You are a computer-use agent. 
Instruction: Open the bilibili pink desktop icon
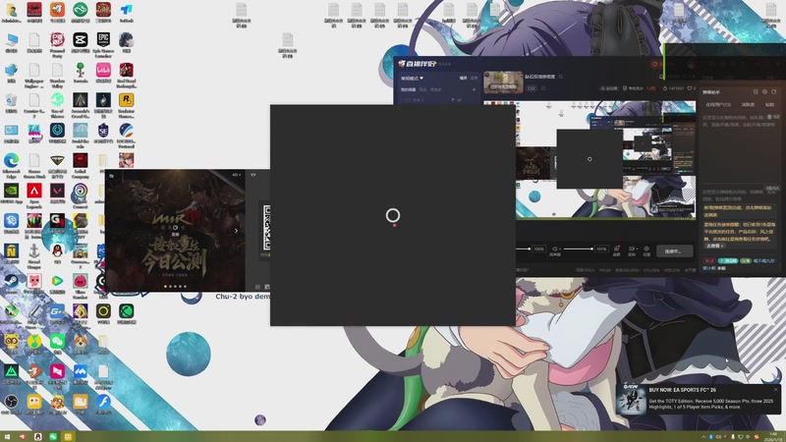tap(103, 70)
